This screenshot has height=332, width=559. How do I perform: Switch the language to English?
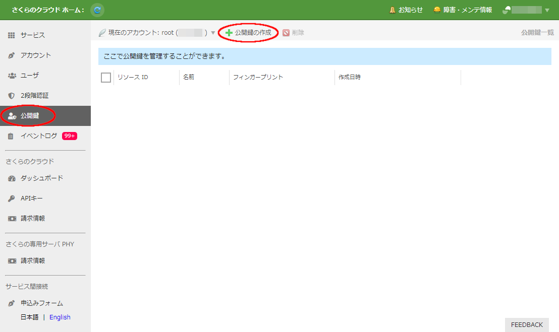(x=60, y=317)
